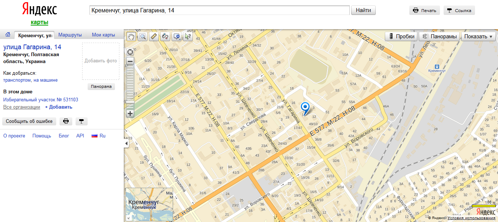Toggle the Панорамы layer
The width and height of the screenshot is (498, 222).
point(440,36)
